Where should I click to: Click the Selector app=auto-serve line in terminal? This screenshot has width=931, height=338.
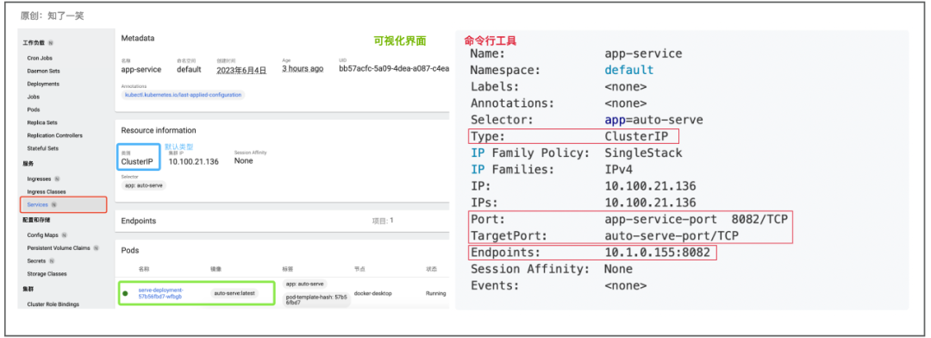pos(587,120)
